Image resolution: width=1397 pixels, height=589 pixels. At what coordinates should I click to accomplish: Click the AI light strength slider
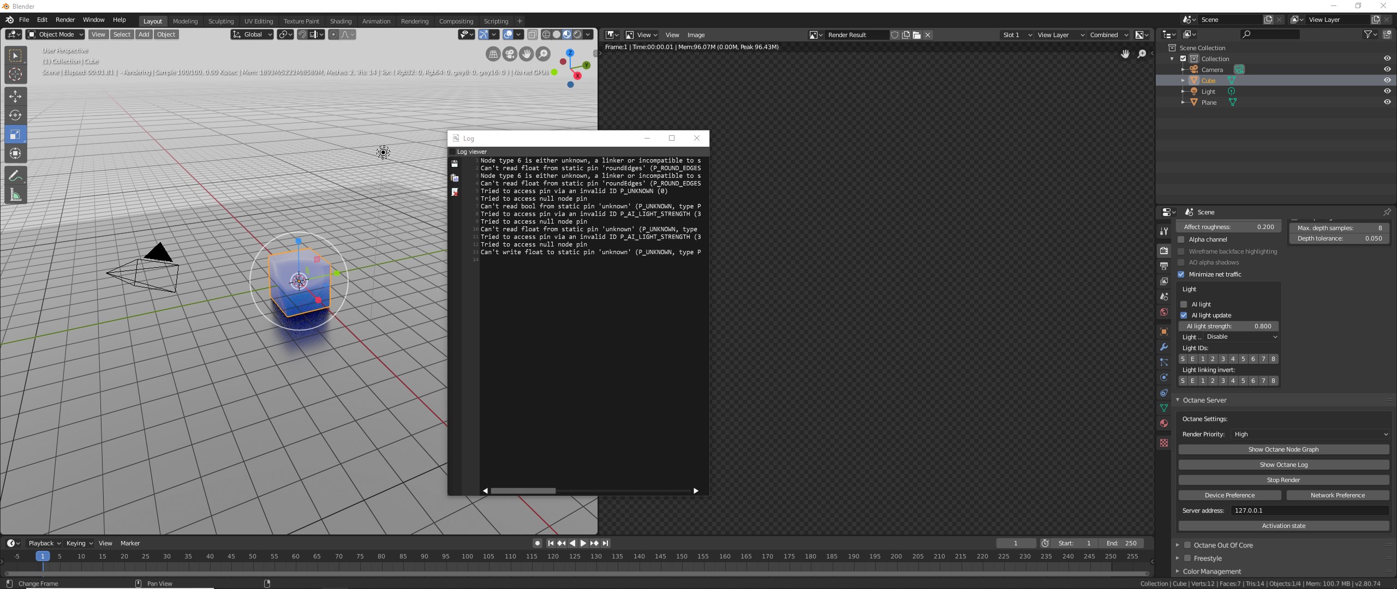click(1228, 326)
